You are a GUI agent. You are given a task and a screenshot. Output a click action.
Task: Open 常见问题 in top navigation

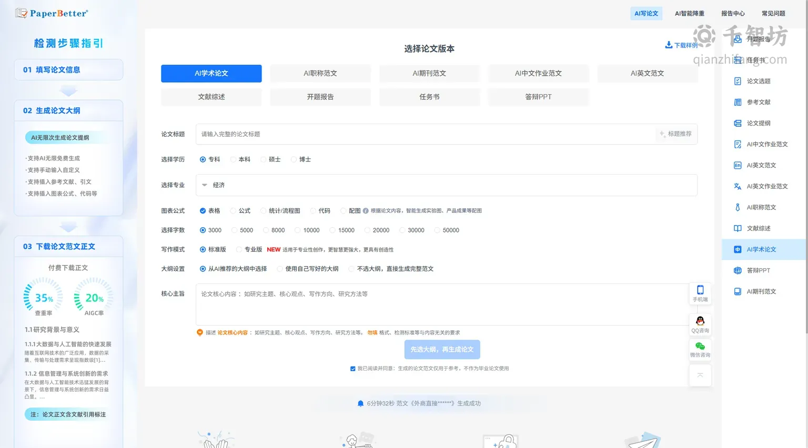(x=773, y=14)
